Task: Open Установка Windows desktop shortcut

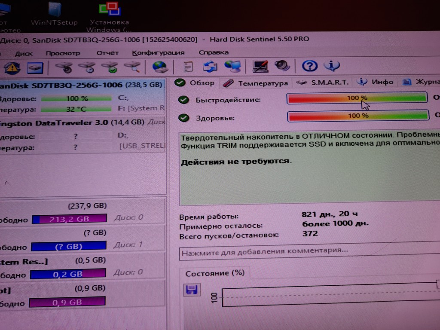Action: tap(109, 16)
